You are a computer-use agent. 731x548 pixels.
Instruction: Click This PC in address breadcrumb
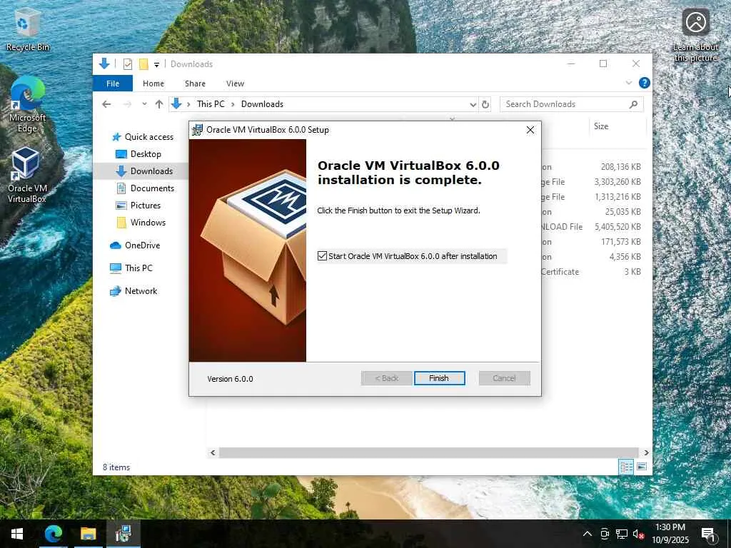[211, 104]
